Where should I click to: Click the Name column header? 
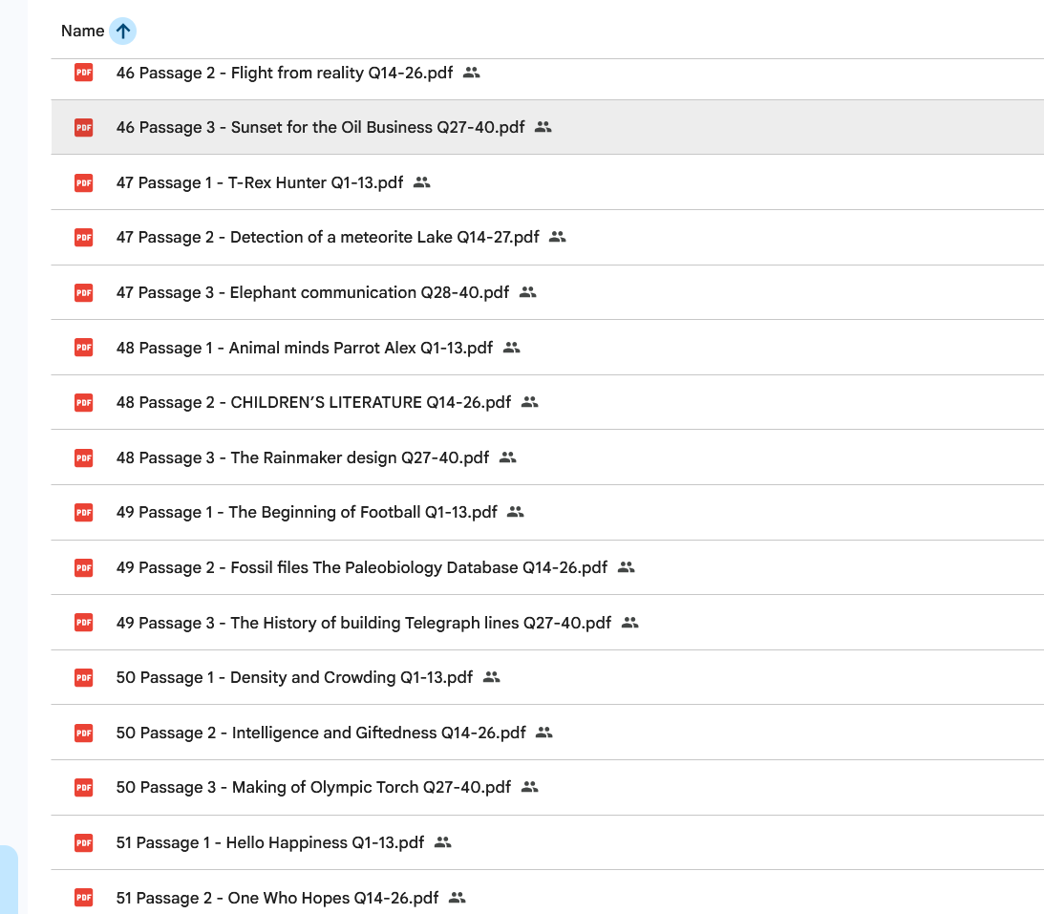point(82,32)
